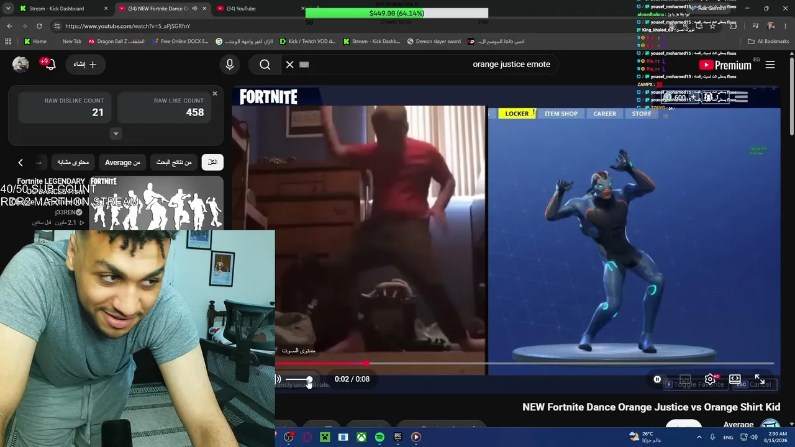Select the "الكل" filter chip
The height and width of the screenshot is (447, 795).
212,162
